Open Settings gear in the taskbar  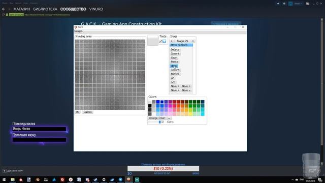(104, 179)
